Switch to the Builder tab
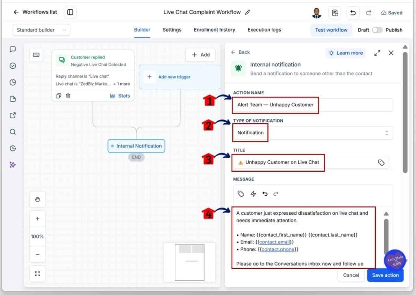 point(142,30)
